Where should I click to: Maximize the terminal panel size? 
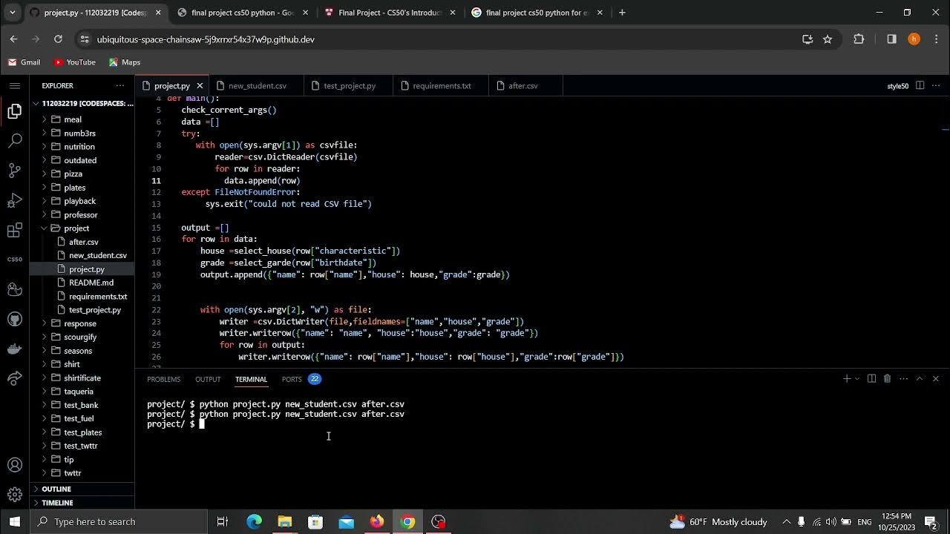(x=920, y=378)
